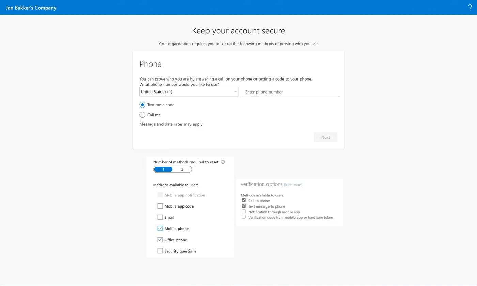Open the help question mark icon
This screenshot has height=286, width=477.
[470, 8]
